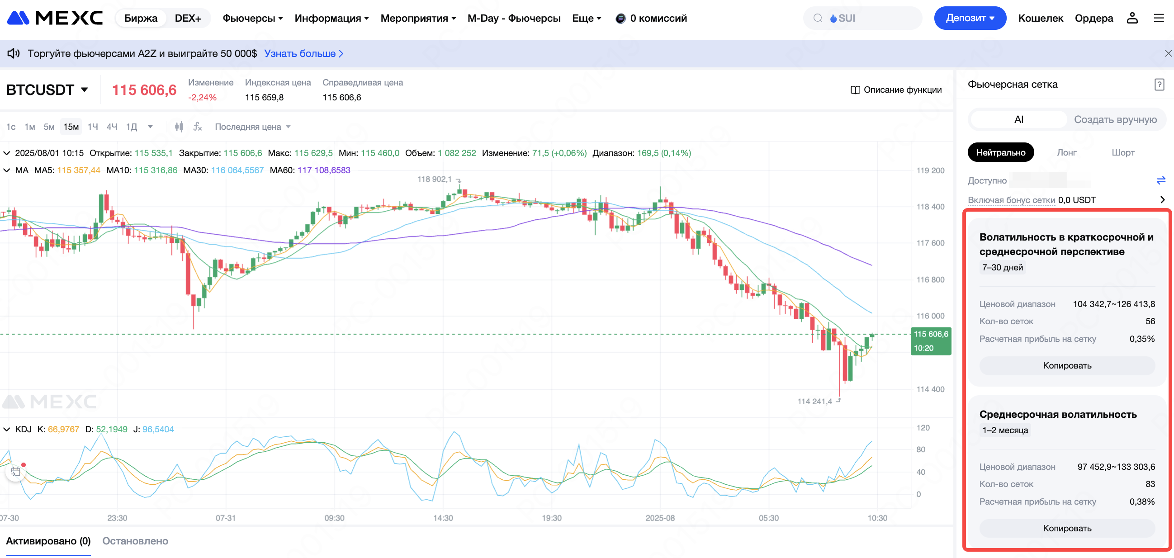
Task: Select the 4Ч timeframe
Action: click(112, 127)
